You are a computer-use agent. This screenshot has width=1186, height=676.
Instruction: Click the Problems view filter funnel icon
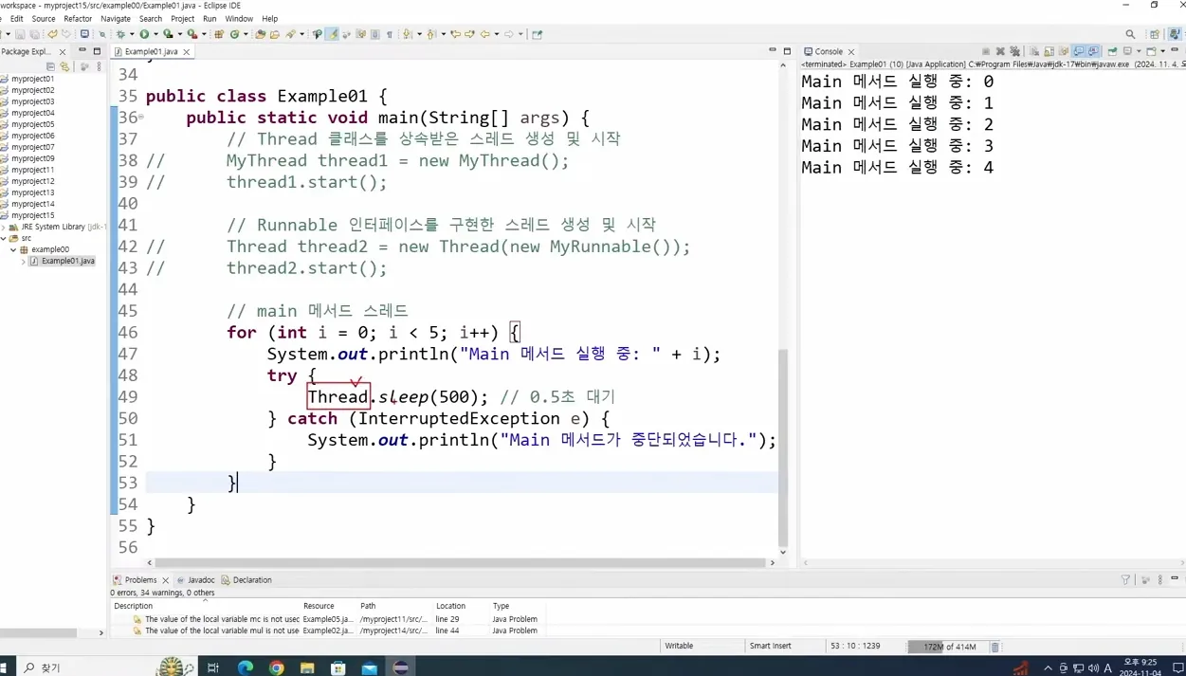click(1125, 579)
